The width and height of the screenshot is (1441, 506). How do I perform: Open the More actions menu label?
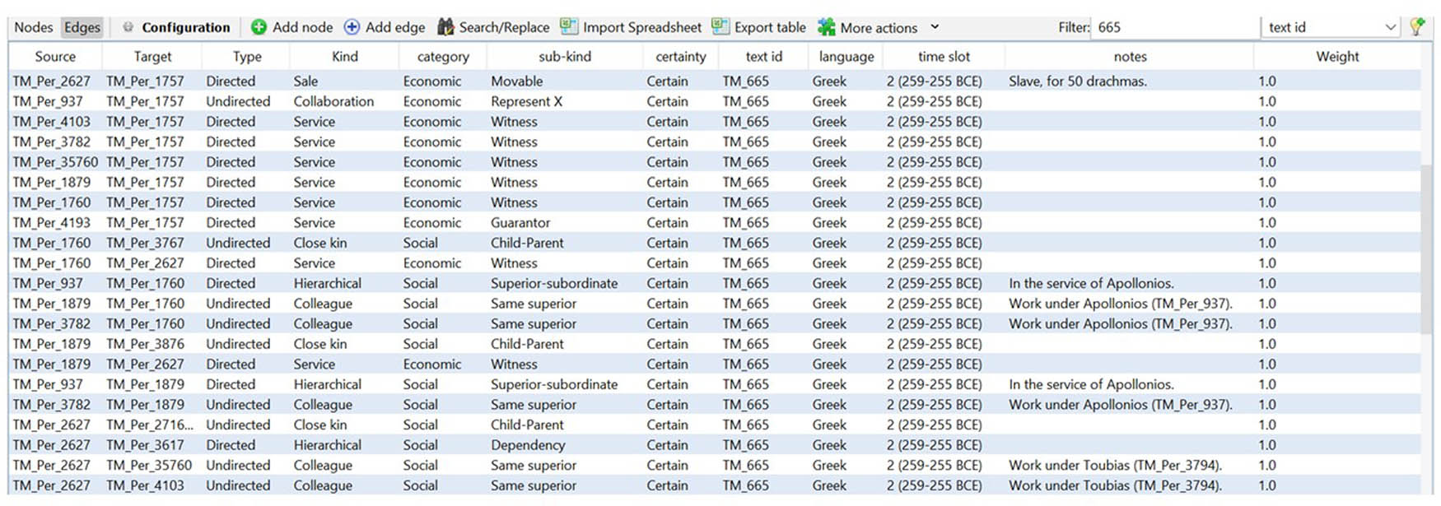click(x=879, y=27)
